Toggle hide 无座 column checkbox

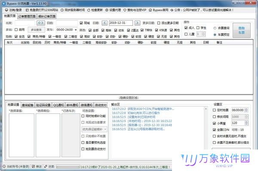(158, 37)
